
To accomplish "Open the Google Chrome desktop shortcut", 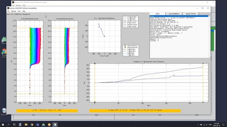I will pyautogui.click(x=4, y=53).
